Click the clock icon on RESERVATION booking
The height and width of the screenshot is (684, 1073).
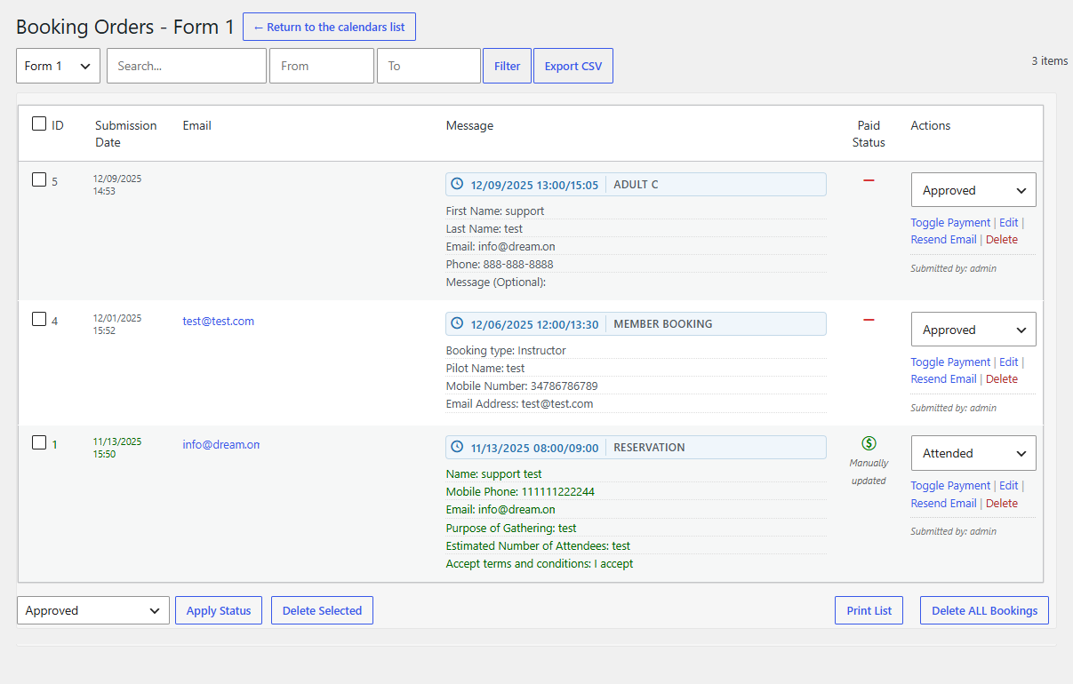point(458,448)
